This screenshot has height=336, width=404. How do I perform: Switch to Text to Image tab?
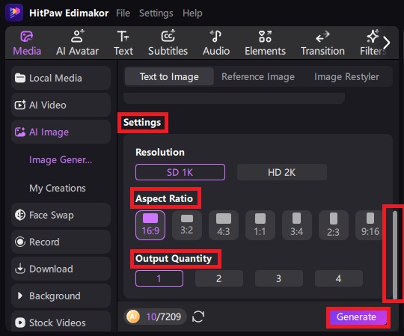169,76
